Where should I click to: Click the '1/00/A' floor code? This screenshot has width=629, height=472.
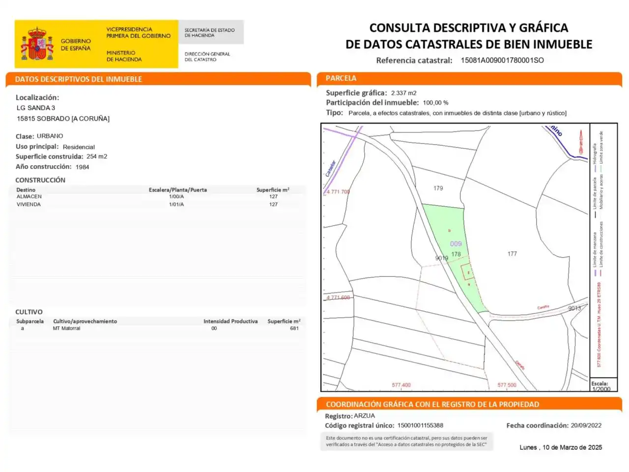[x=176, y=197]
